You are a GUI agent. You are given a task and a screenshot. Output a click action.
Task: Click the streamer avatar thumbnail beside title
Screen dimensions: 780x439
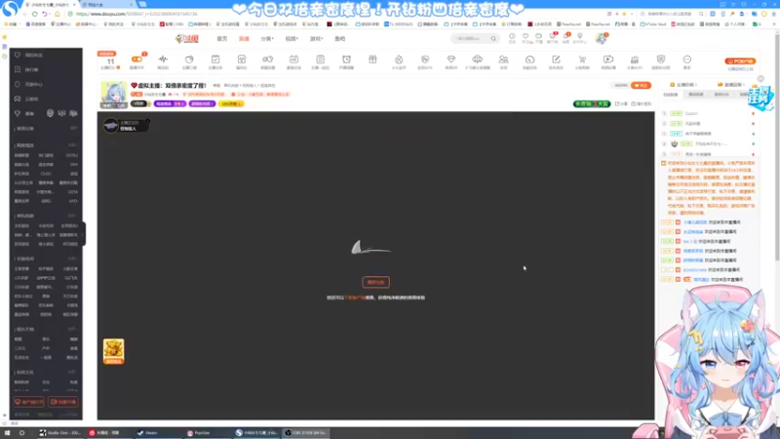tap(113, 95)
